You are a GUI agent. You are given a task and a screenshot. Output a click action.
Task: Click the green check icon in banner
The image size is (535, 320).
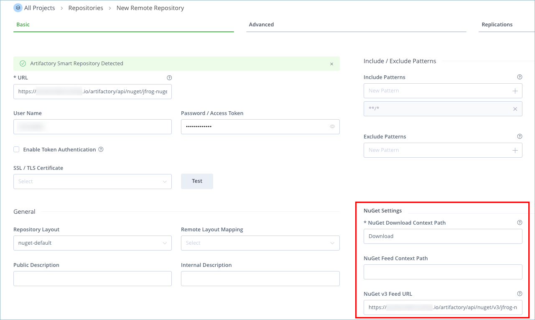23,64
